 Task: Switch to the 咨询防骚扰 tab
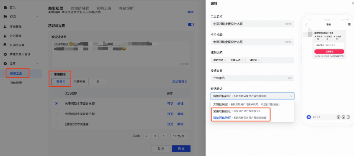point(80,8)
